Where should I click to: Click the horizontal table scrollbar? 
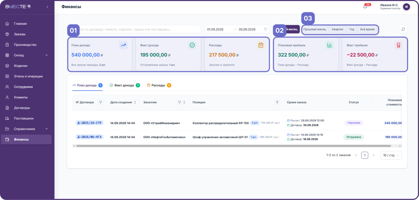(233, 146)
